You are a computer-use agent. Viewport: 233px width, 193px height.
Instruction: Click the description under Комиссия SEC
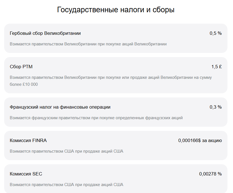66,185
